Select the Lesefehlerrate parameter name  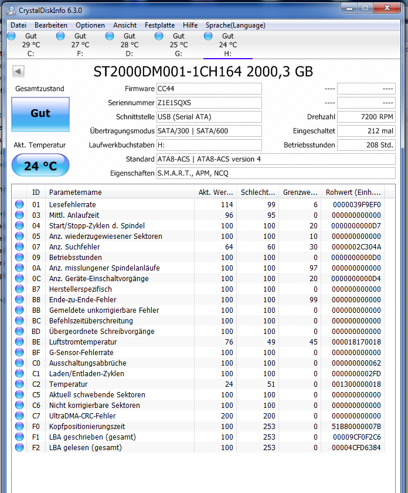[x=73, y=205]
